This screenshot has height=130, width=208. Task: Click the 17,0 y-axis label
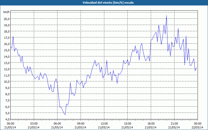click(x=7, y=38)
